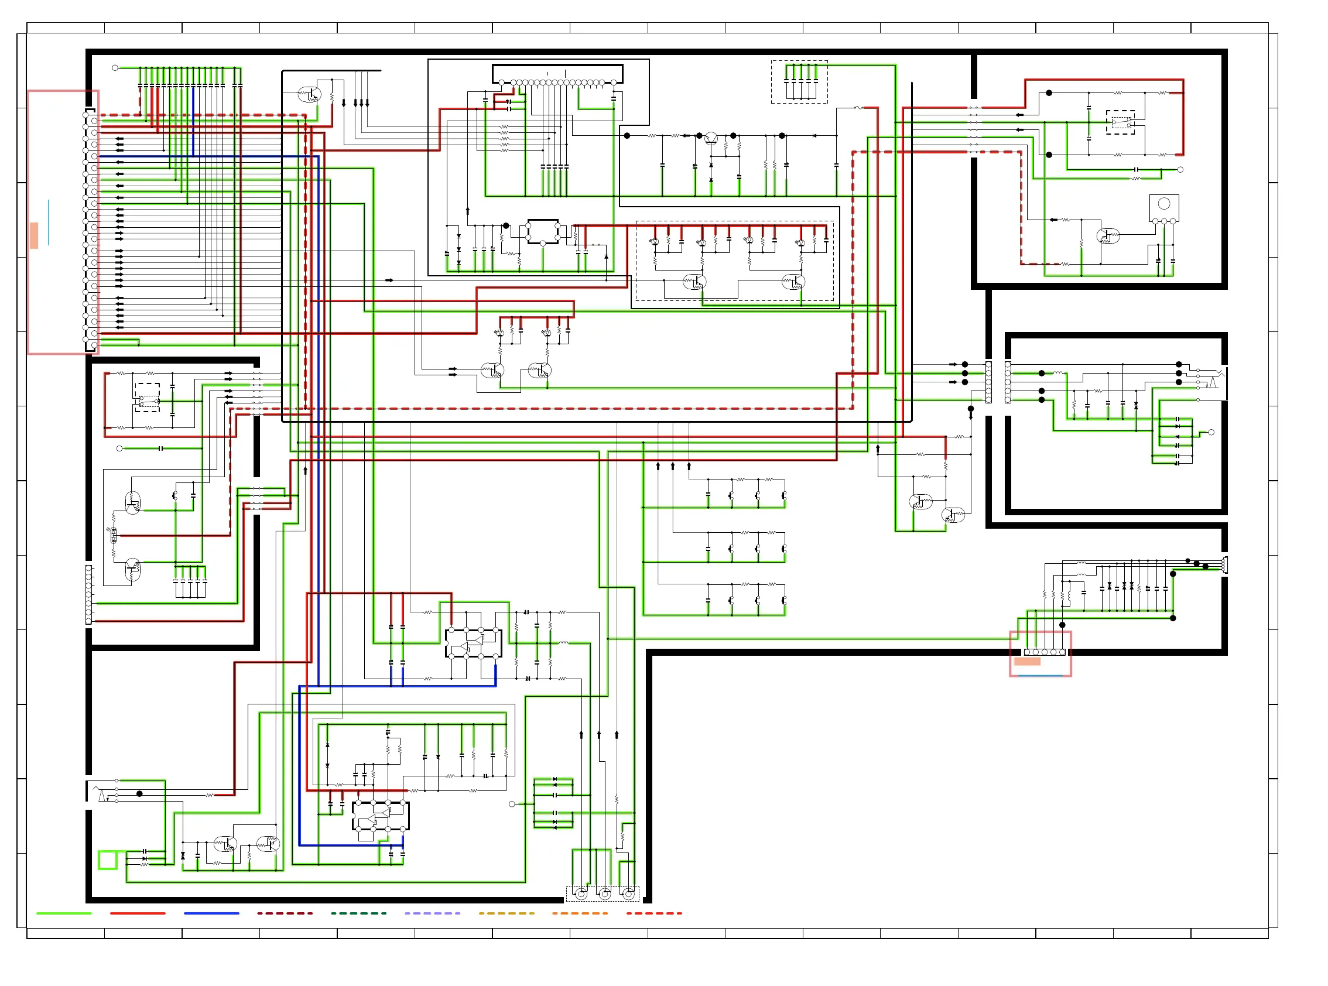Click the light-blue vertical line in left pink box
This screenshot has height=986, width=1328.
[x=49, y=222]
